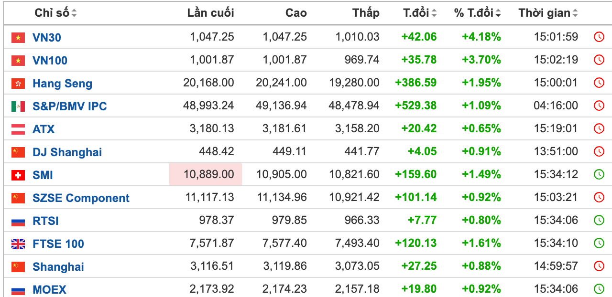612x297 pixels.
Task: Click the Austria flag next to ATX
Action: tap(18, 129)
